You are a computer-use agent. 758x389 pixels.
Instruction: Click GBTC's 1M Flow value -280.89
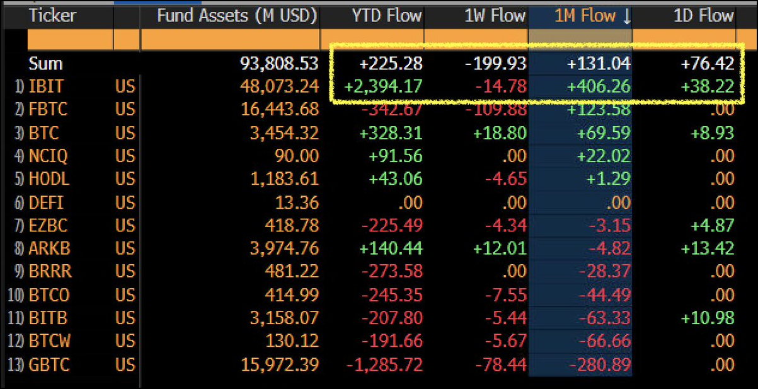click(600, 364)
